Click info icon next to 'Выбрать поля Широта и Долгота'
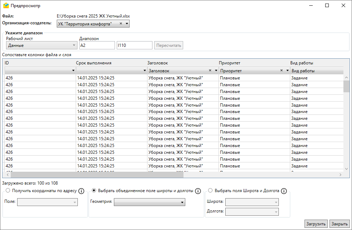Image resolution: width=352 pixels, height=230 pixels. [x=284, y=191]
